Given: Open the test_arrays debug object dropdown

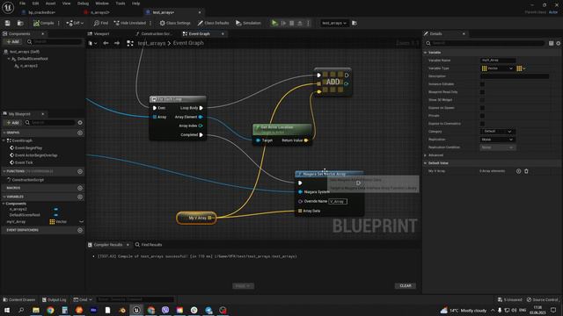Looking at the screenshot, I should 334,23.
